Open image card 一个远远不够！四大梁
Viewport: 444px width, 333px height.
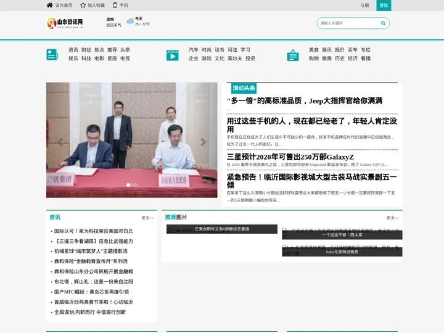coord(342,235)
